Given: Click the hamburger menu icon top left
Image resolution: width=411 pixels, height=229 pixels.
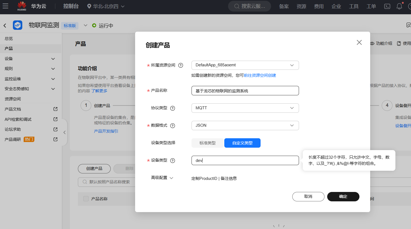Looking at the screenshot, I should coord(5,6).
